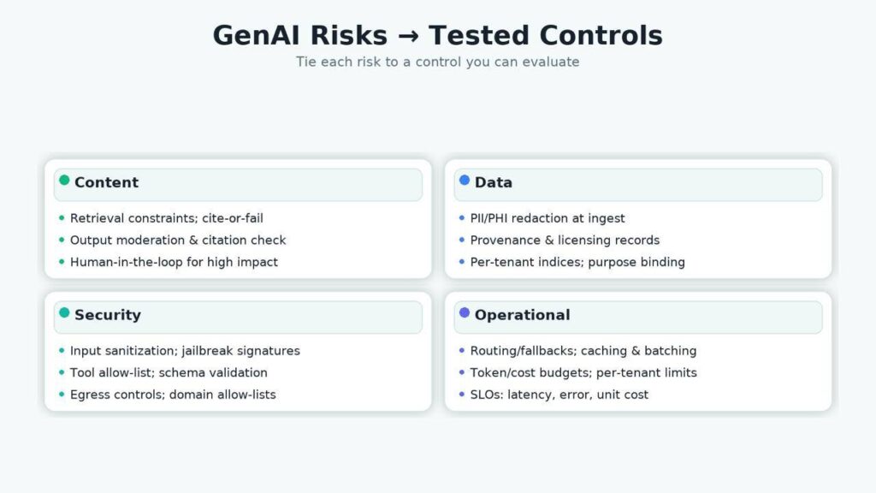The height and width of the screenshot is (493, 876).
Task: Select "Tool allow-list; schema validation" line
Action: (169, 373)
